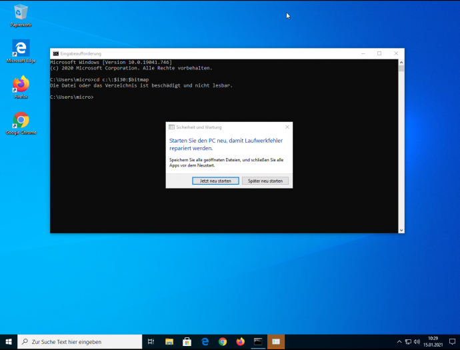Open Microsoft Store from the taskbar

187,341
